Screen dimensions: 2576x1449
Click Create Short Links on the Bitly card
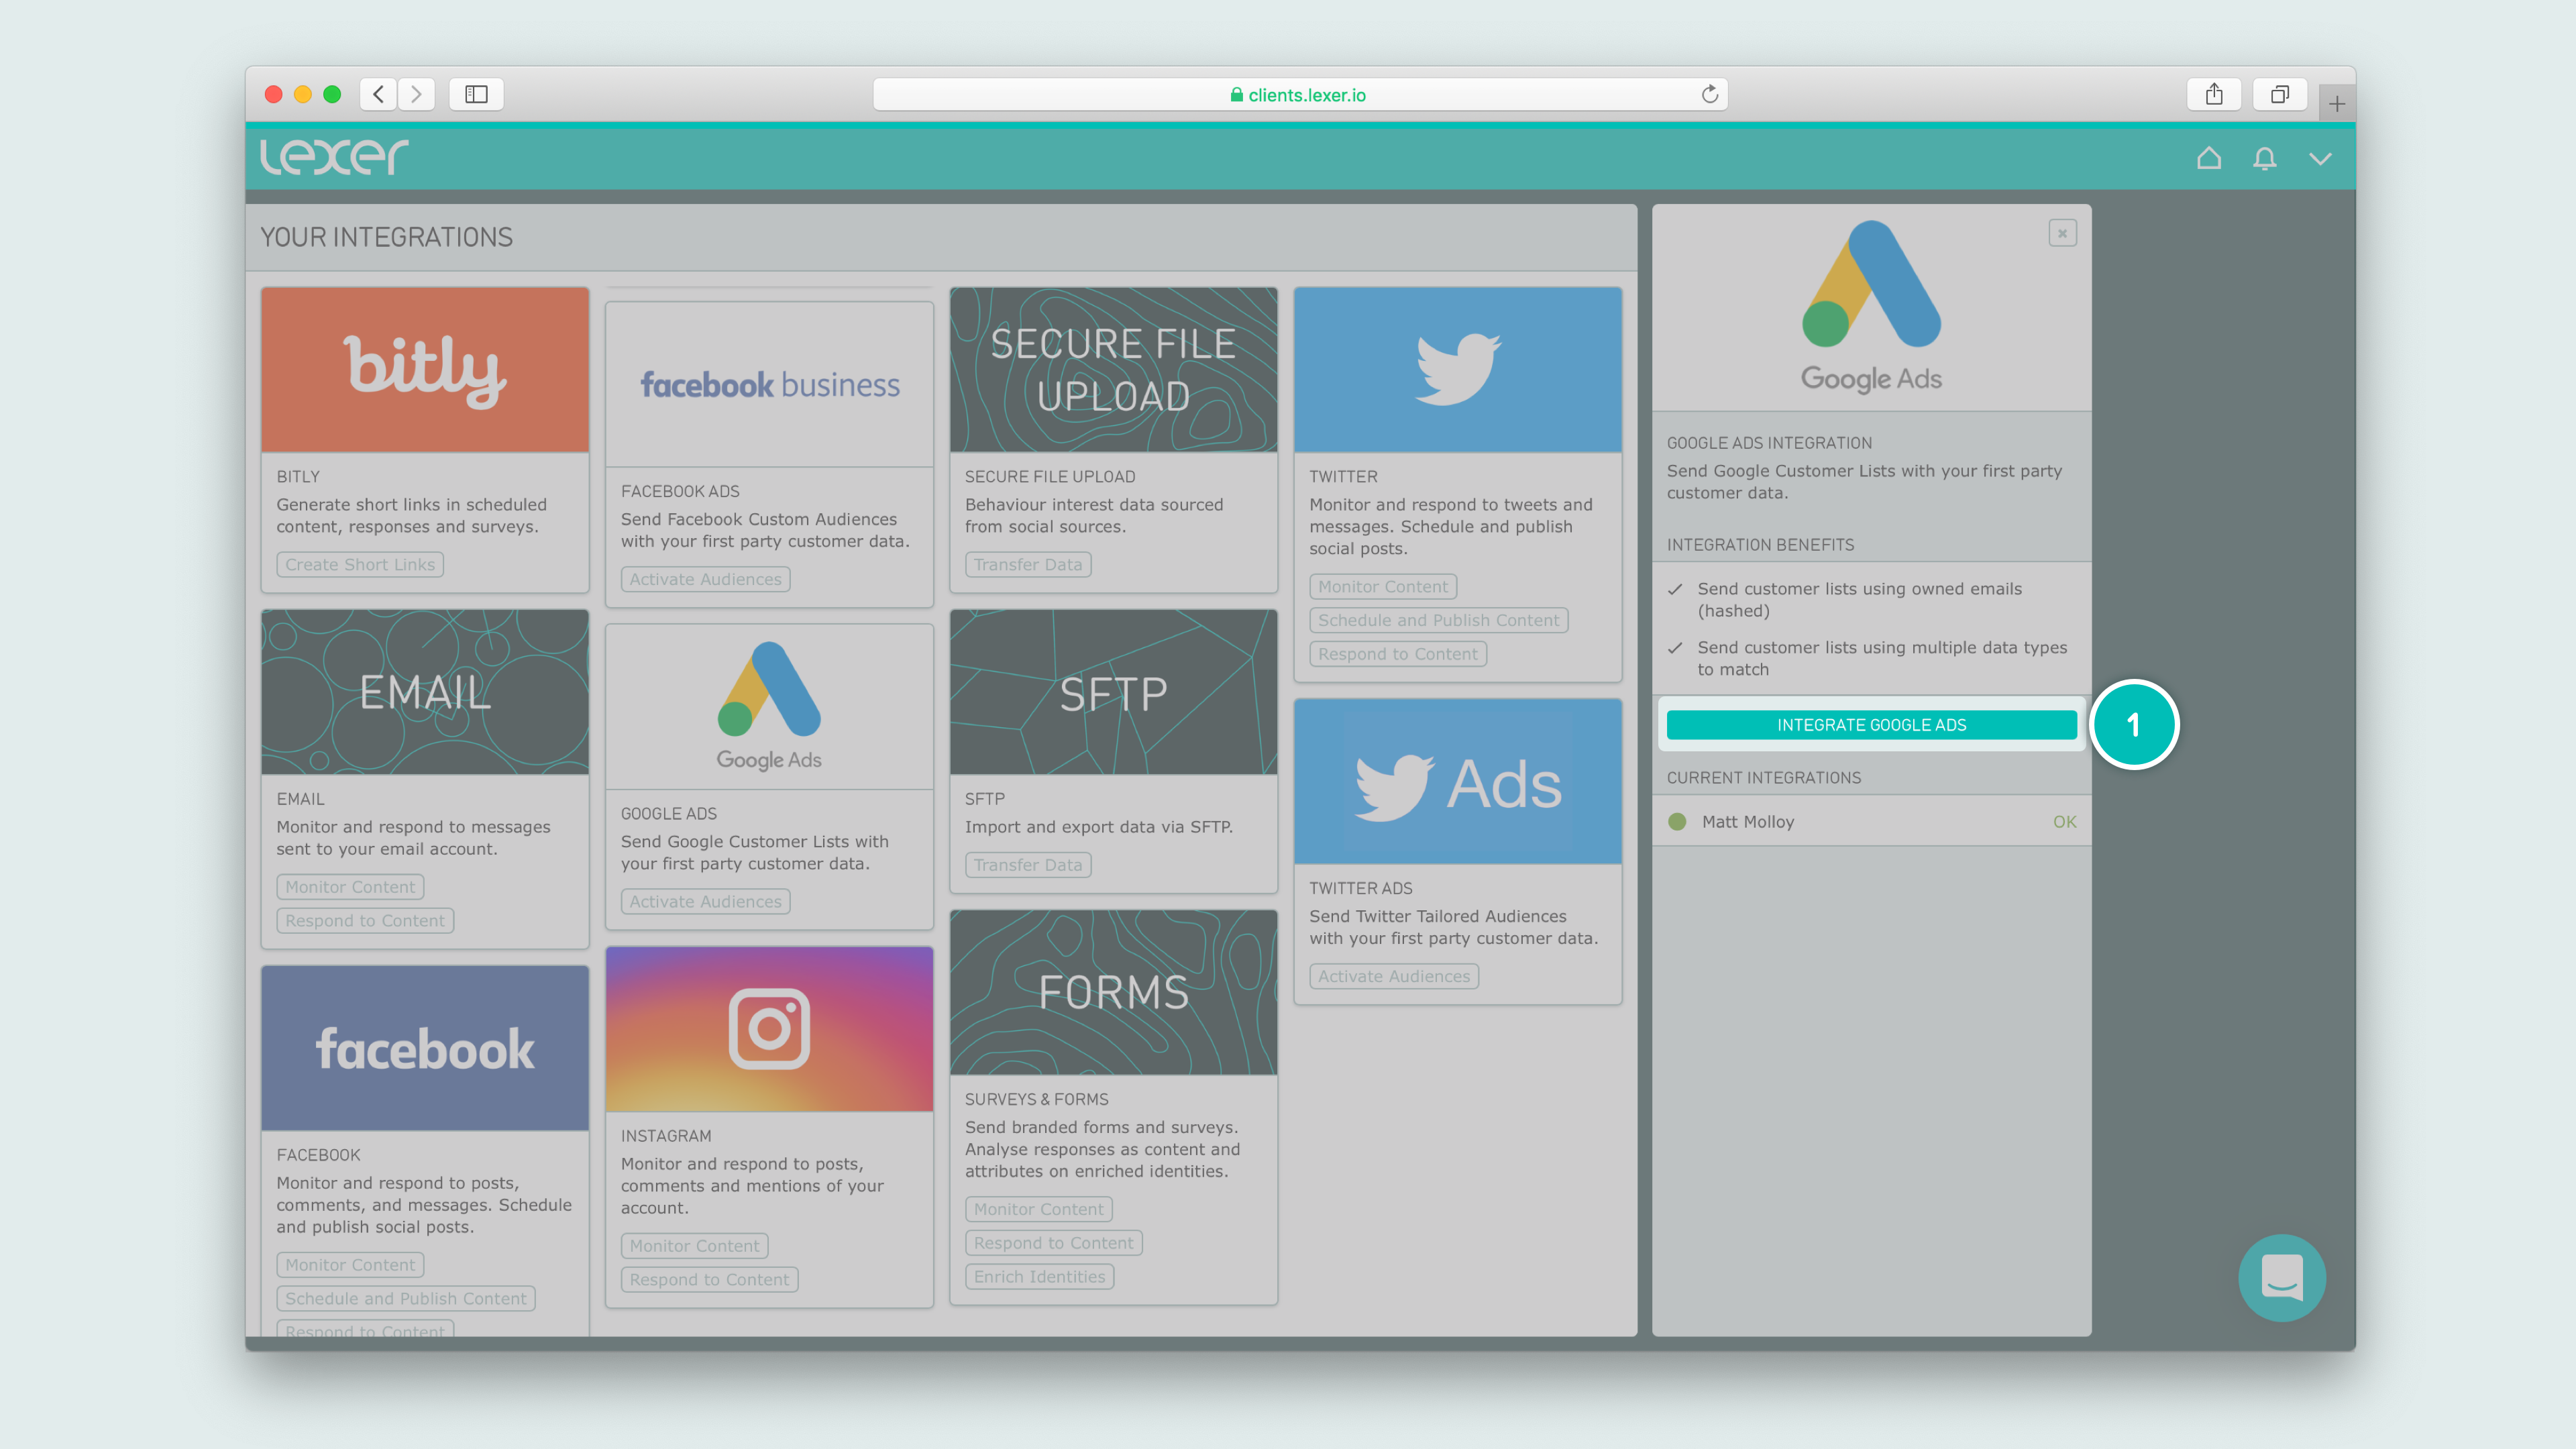click(x=360, y=564)
